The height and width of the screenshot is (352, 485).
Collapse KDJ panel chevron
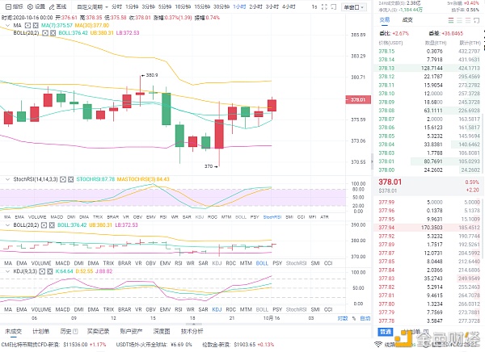click(8, 271)
